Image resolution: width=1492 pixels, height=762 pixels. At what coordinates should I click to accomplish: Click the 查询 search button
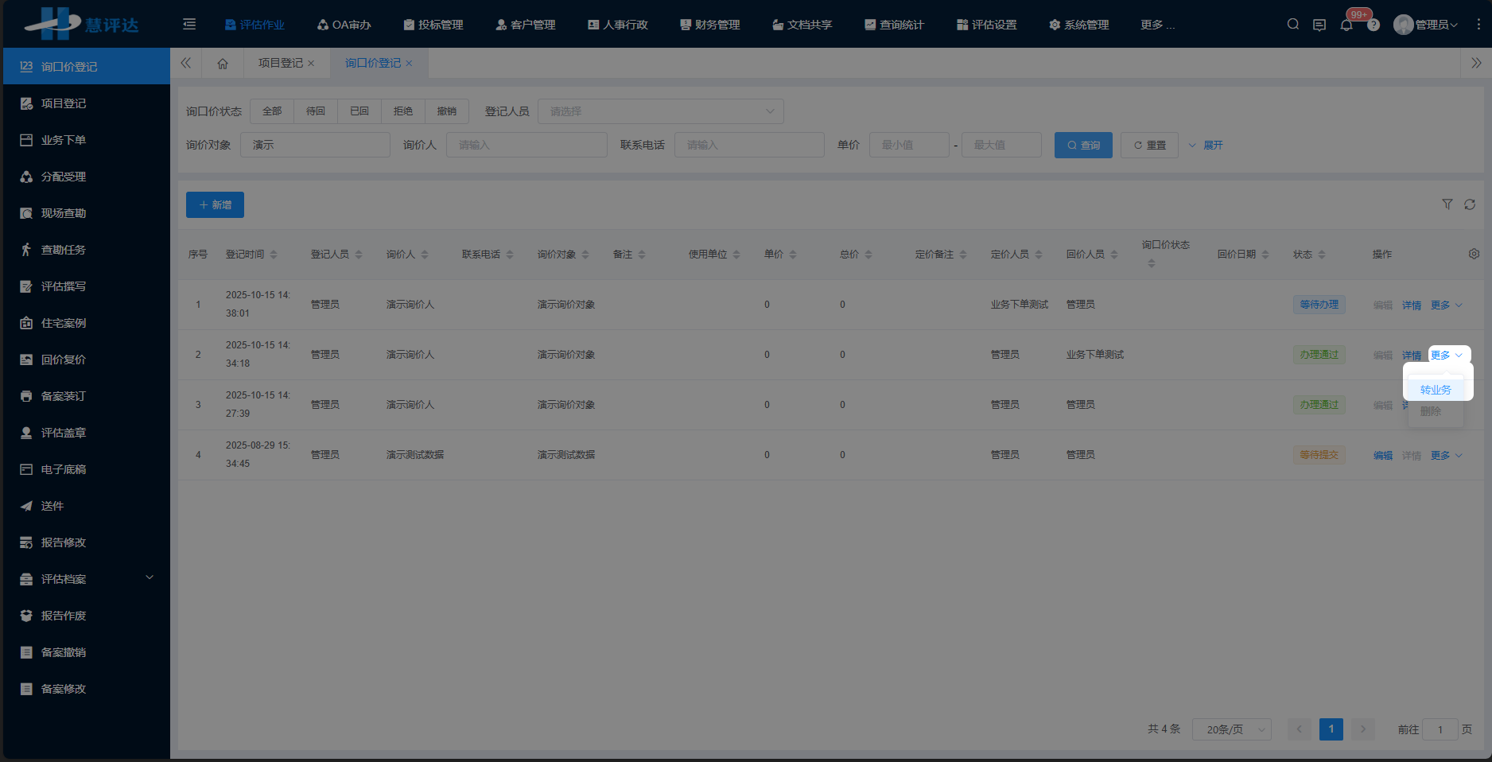(1082, 145)
